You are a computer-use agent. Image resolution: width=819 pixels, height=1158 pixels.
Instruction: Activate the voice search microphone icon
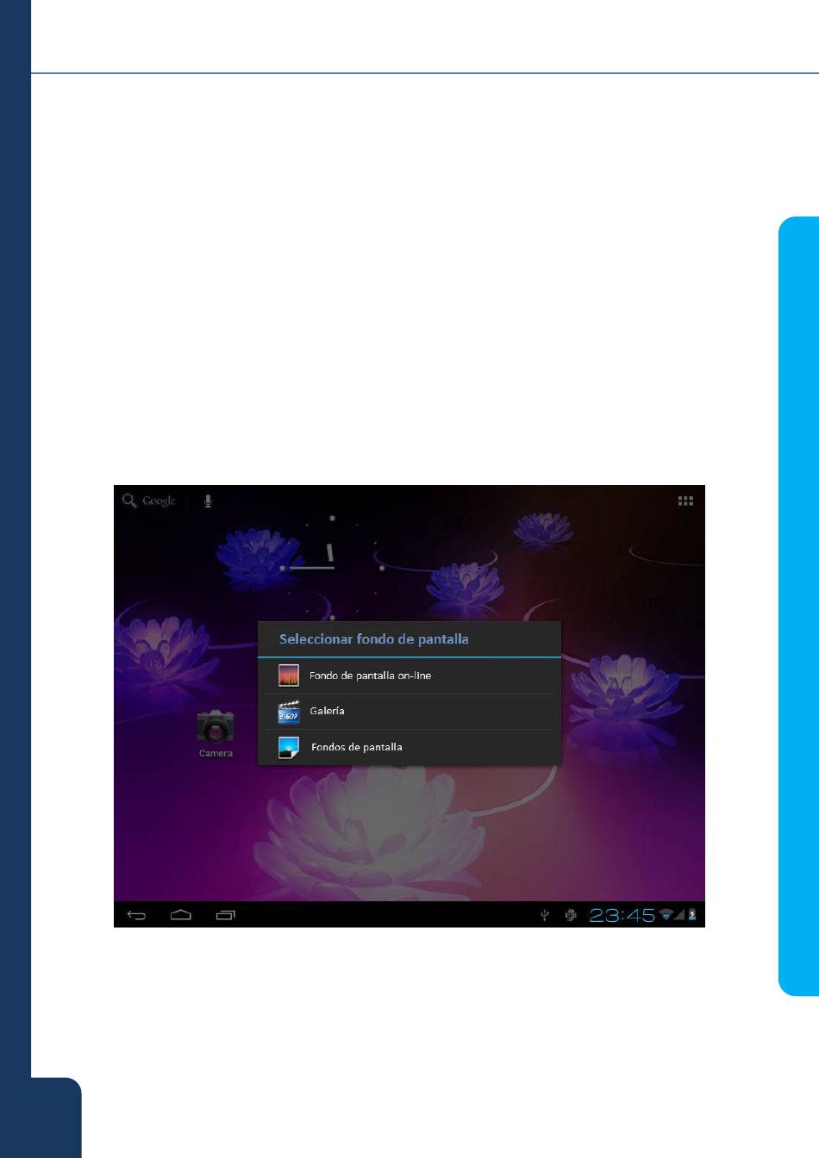click(x=208, y=501)
